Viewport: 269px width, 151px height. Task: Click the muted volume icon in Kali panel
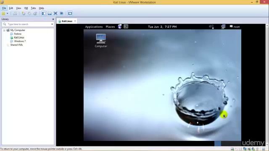pyautogui.click(x=211, y=27)
